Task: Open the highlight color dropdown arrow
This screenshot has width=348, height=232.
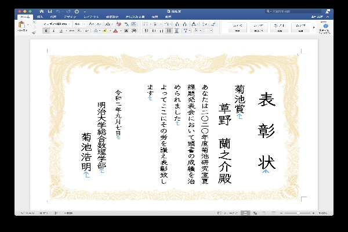Action: pyautogui.click(x=110, y=31)
